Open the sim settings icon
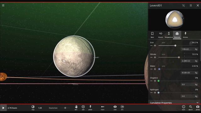This screenshot has height=113, width=201. point(122,108)
